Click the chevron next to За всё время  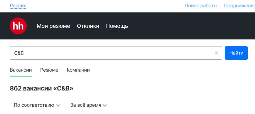105,106
